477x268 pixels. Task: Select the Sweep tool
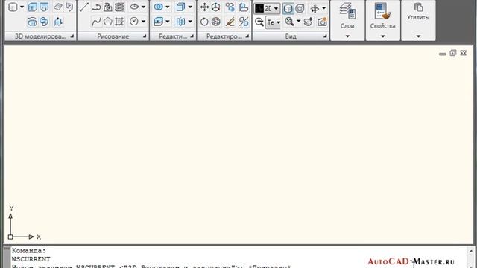tap(44, 22)
